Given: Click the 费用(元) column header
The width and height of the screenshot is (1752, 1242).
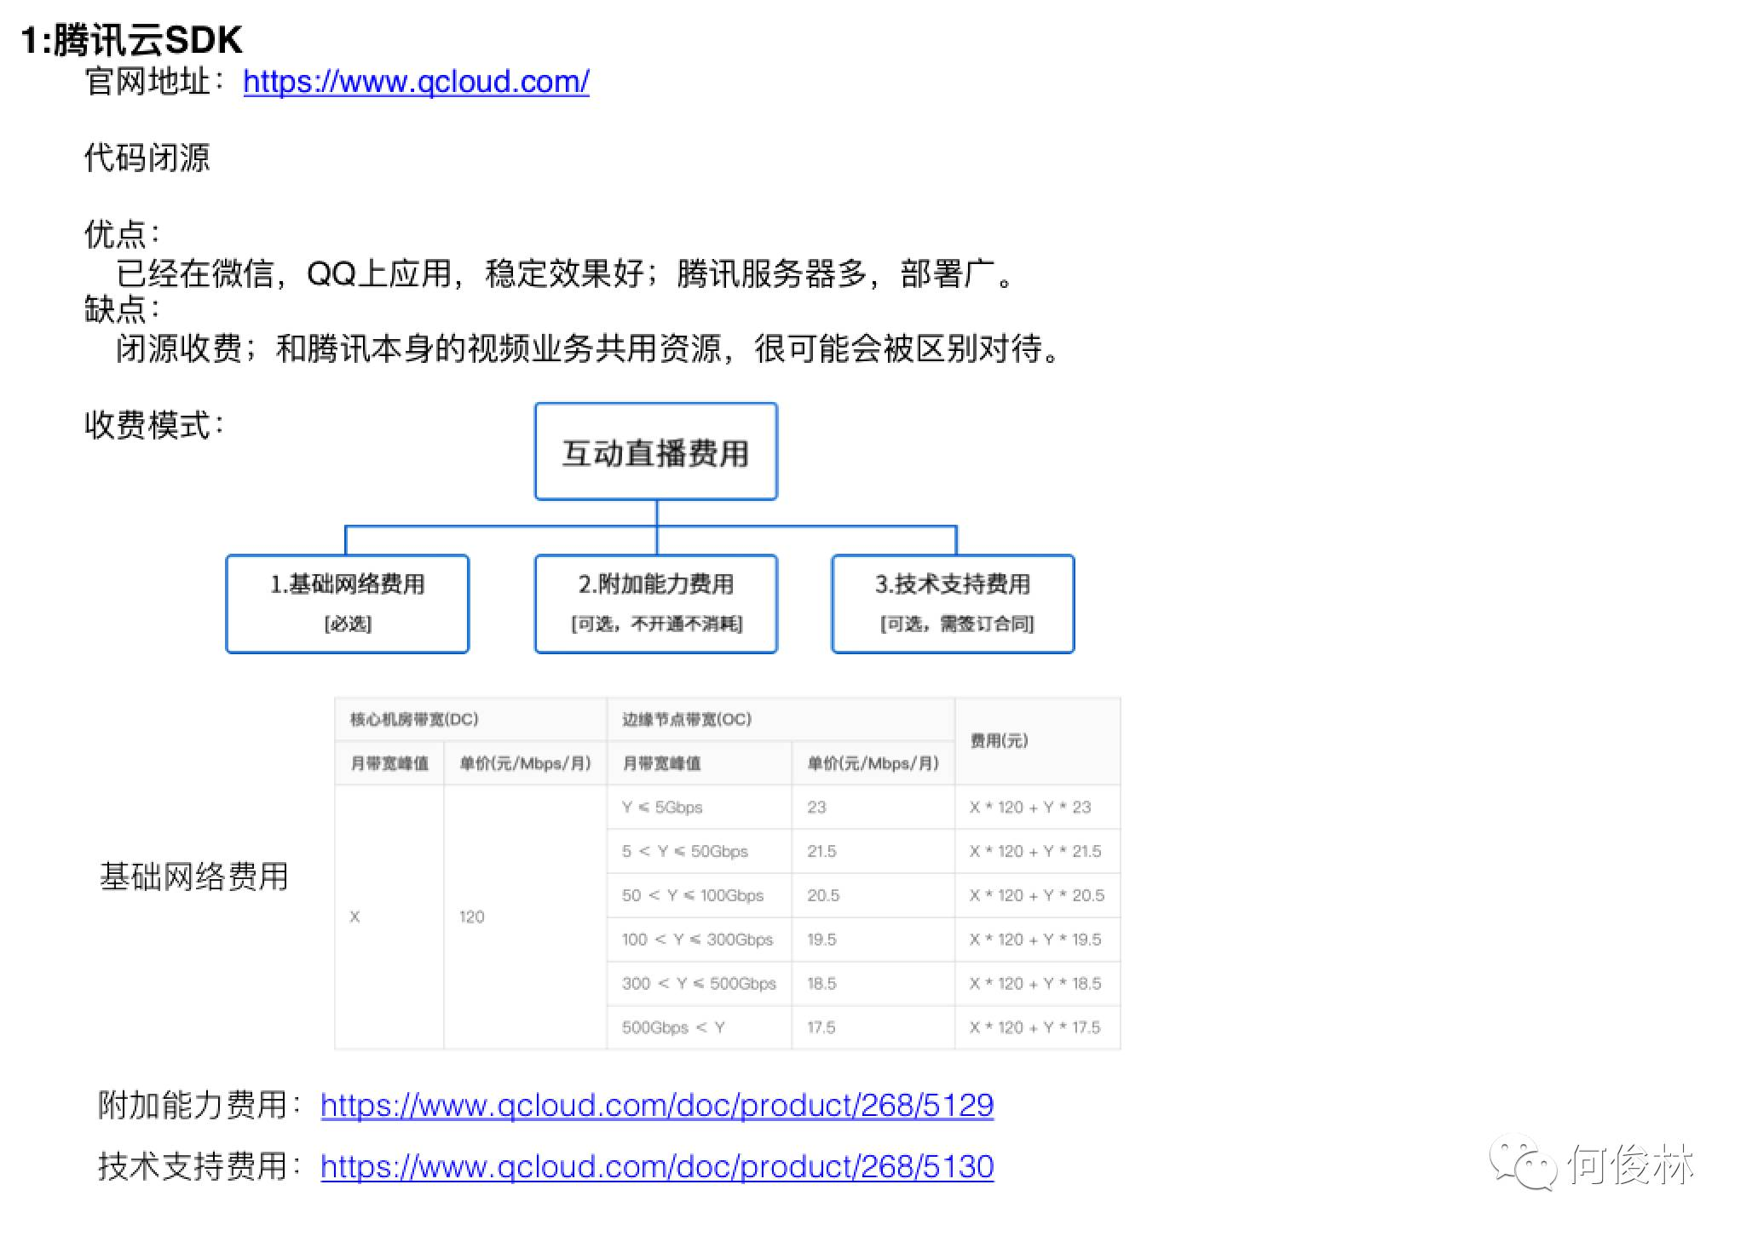Looking at the screenshot, I should tap(999, 740).
